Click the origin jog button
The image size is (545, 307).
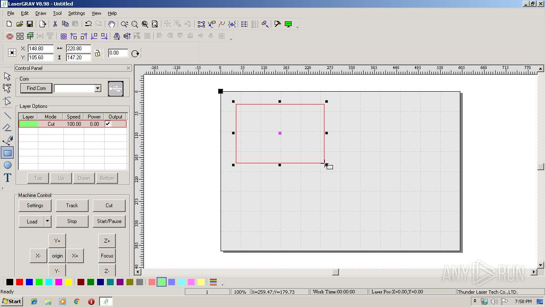(x=57, y=256)
